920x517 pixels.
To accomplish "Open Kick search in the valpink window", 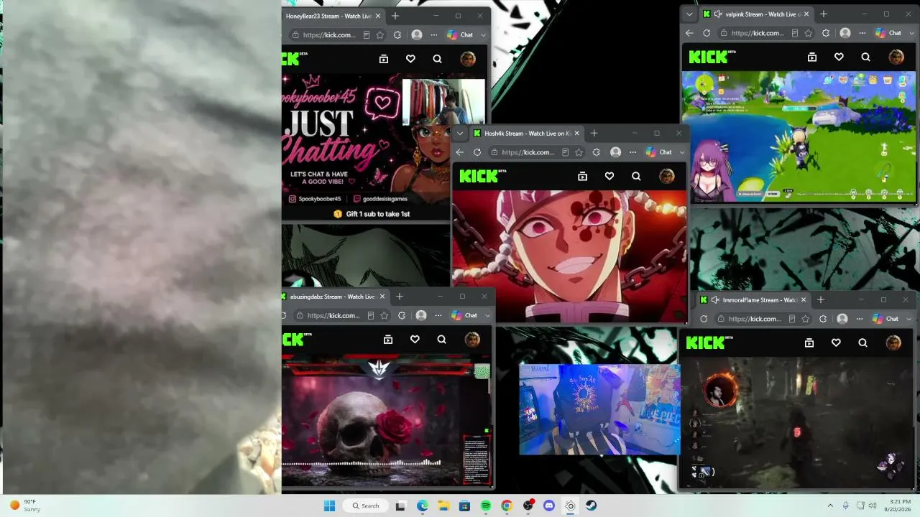I will 865,57.
